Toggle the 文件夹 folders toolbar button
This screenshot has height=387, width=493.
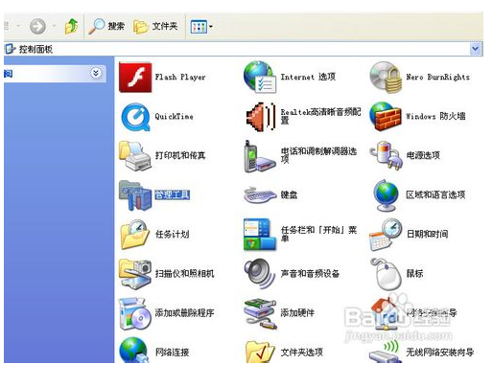(155, 27)
